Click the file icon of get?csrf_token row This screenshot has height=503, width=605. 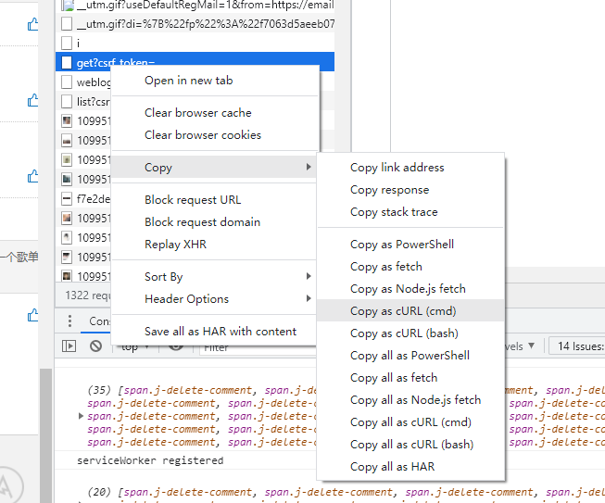pos(67,62)
